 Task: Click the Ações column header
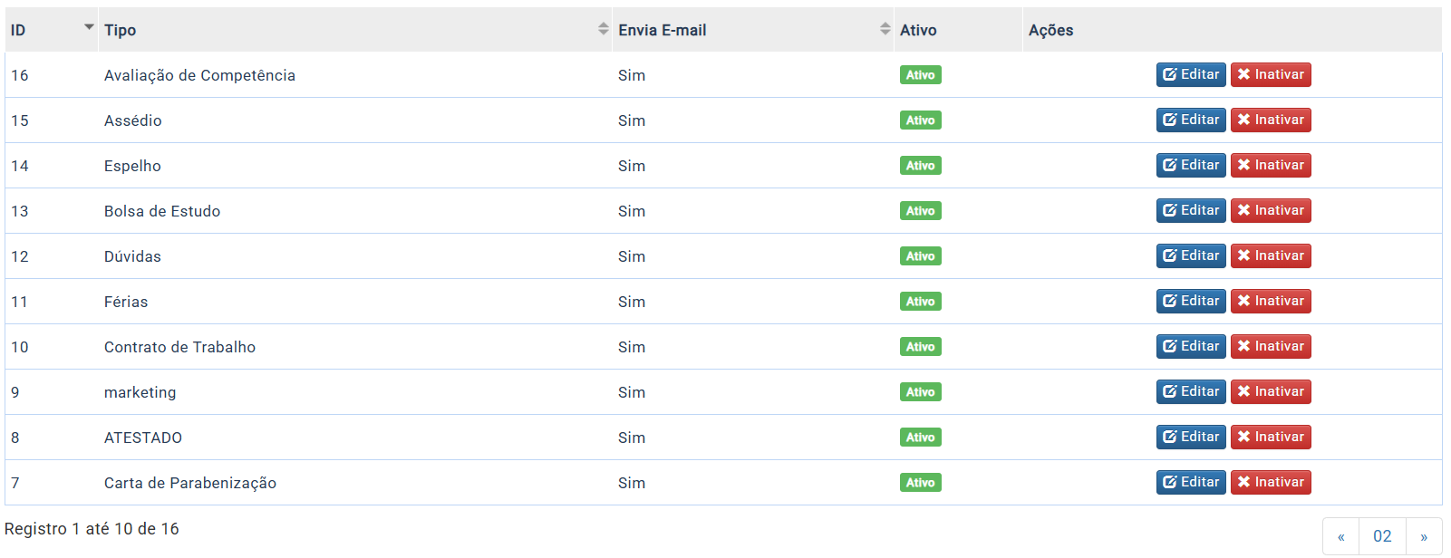[x=1050, y=30]
